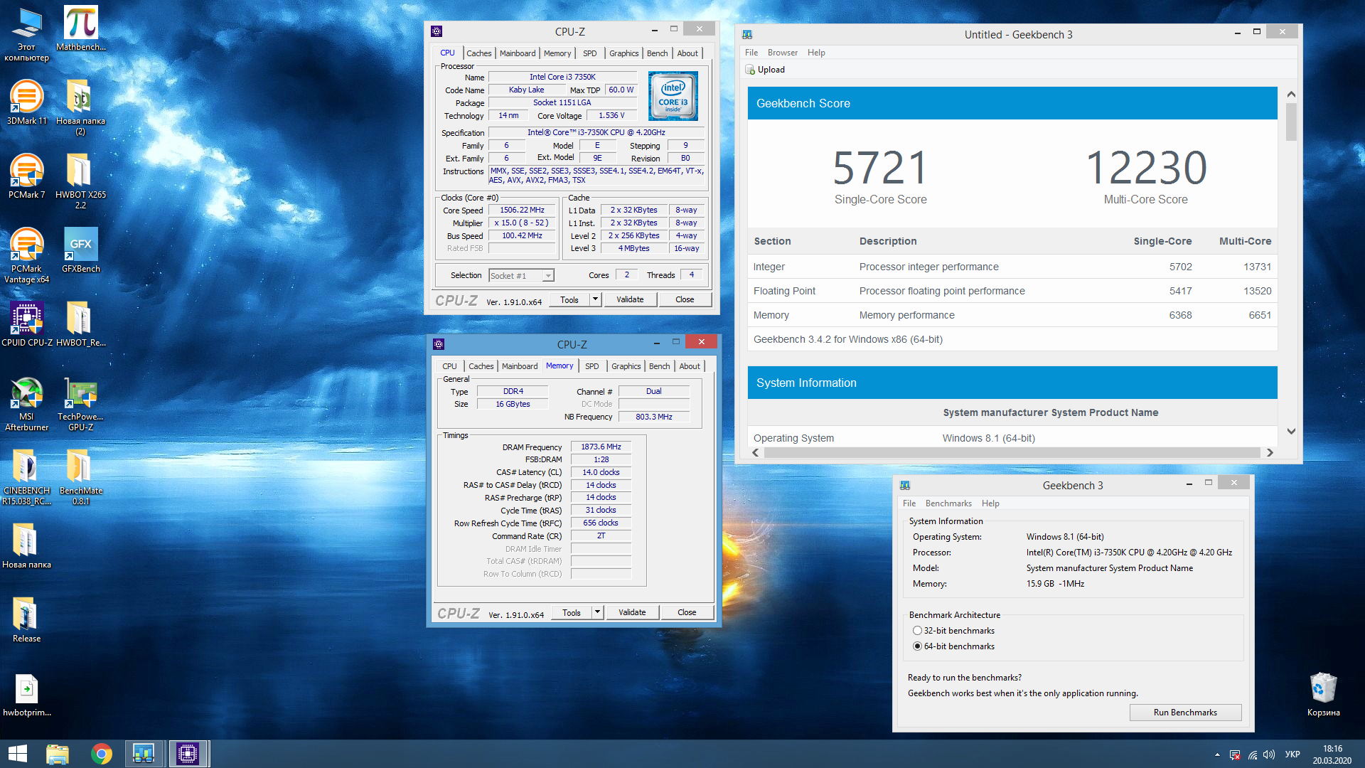Click the vertical scrollbar thumb in Geekbench results
Viewport: 1365px width, 768px height.
tap(1291, 122)
